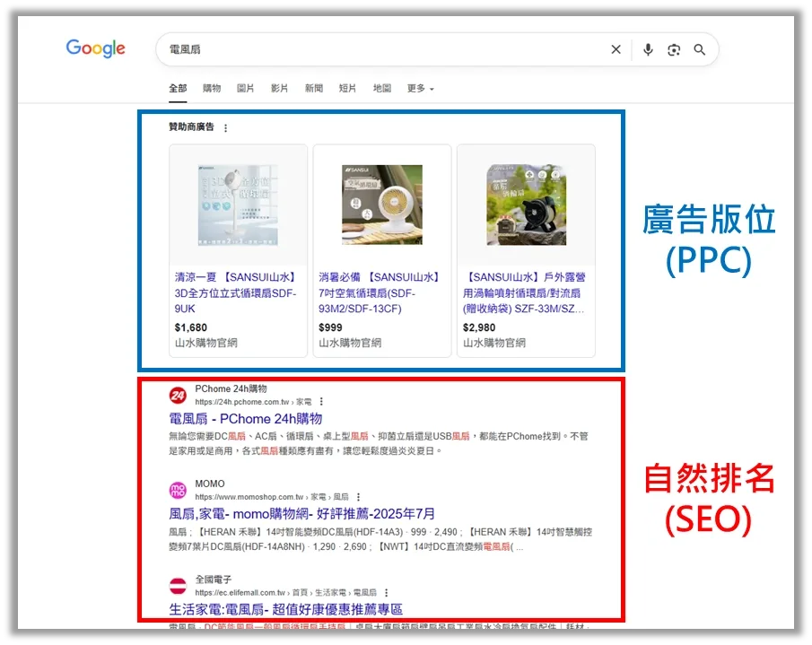Viewport: 812px width, 645px height.
Task: Open the 戶外露營 turbine fan product image
Action: (526, 205)
